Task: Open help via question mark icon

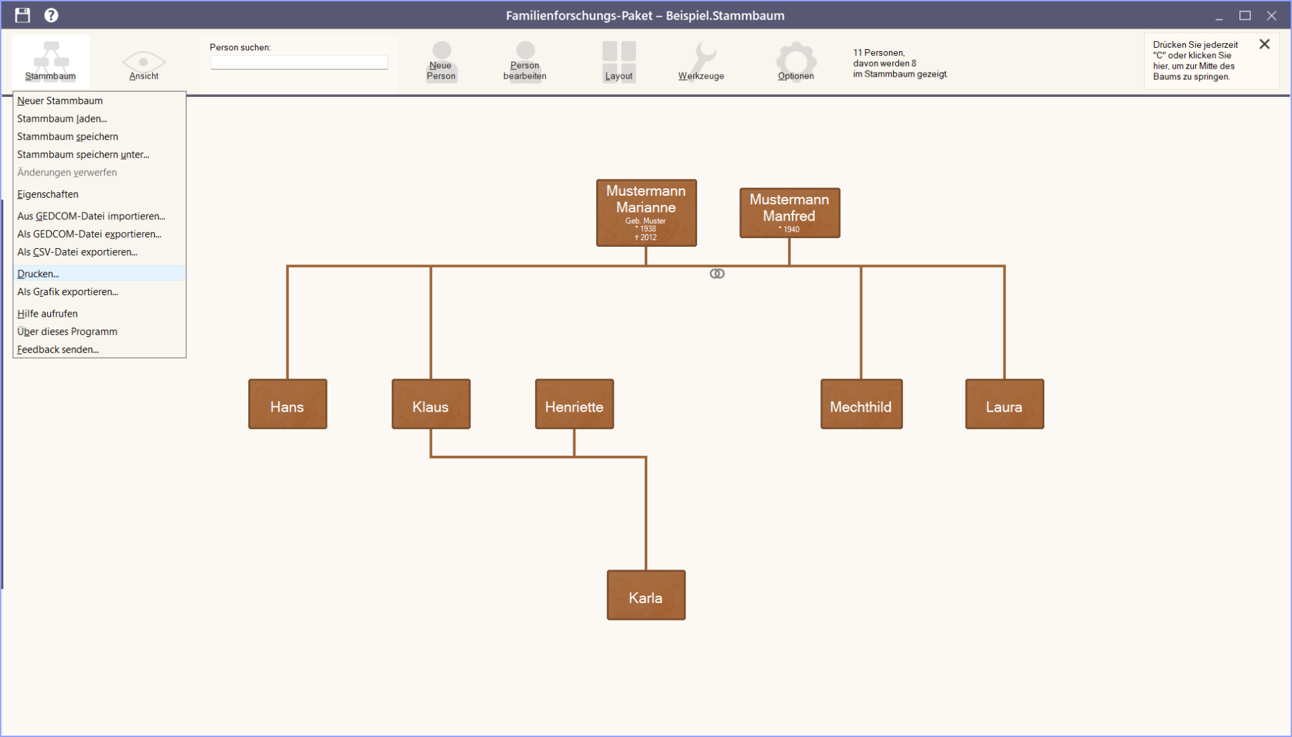Action: [51, 15]
